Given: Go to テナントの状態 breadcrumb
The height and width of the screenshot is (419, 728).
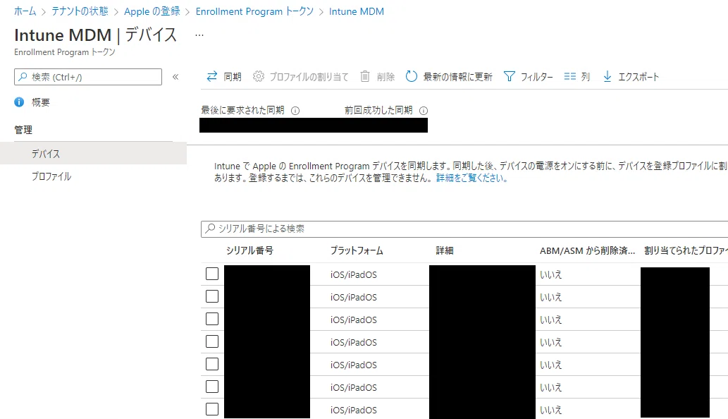Looking at the screenshot, I should click(80, 11).
